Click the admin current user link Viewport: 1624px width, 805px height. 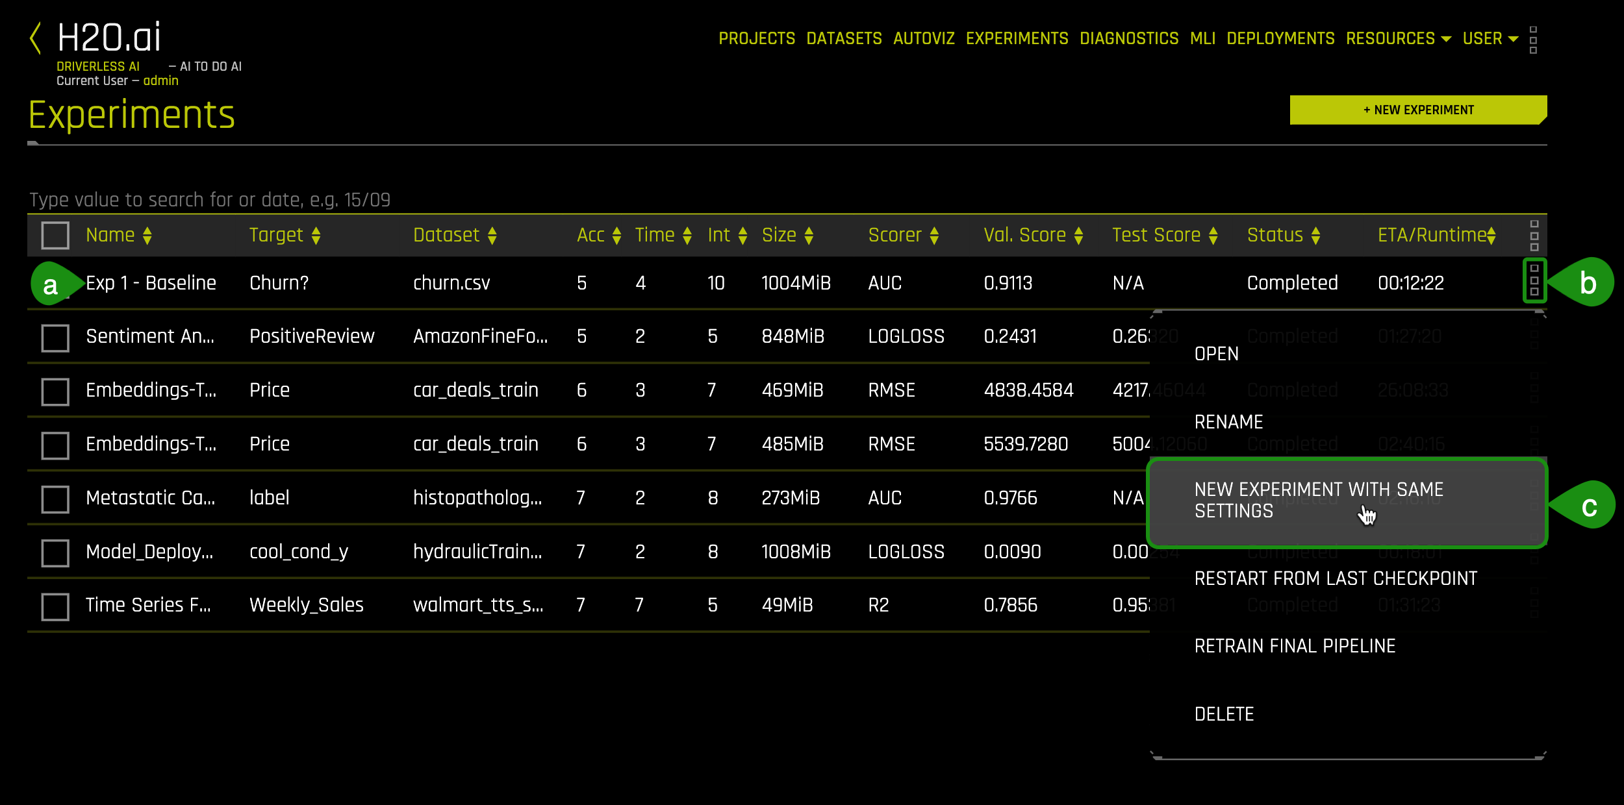point(160,80)
